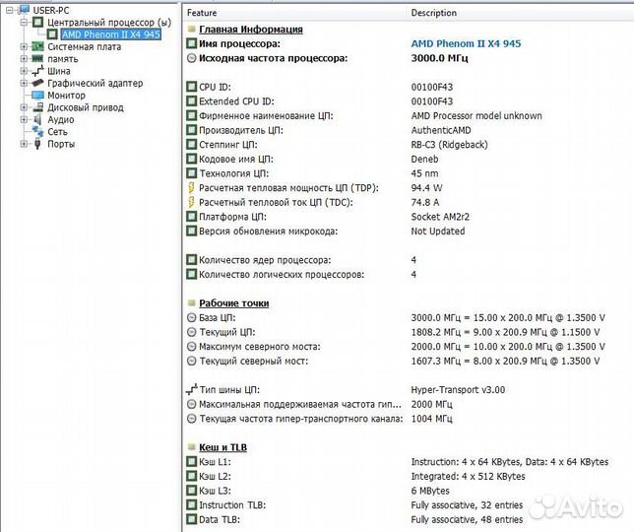Screen dimensions: 634x532
Task: Click the Description column header
Action: pos(521,13)
